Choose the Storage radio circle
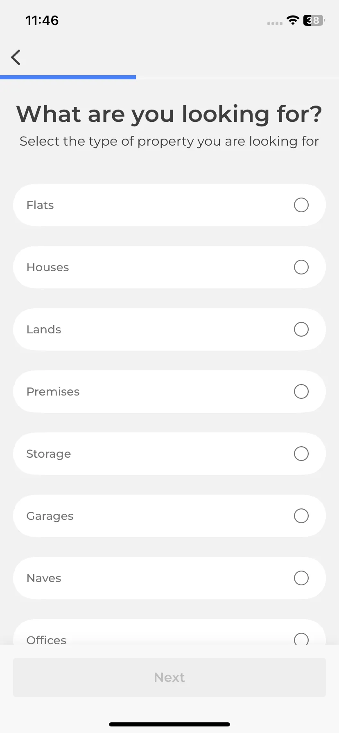Screen dimensions: 339x733 [x=301, y=454]
